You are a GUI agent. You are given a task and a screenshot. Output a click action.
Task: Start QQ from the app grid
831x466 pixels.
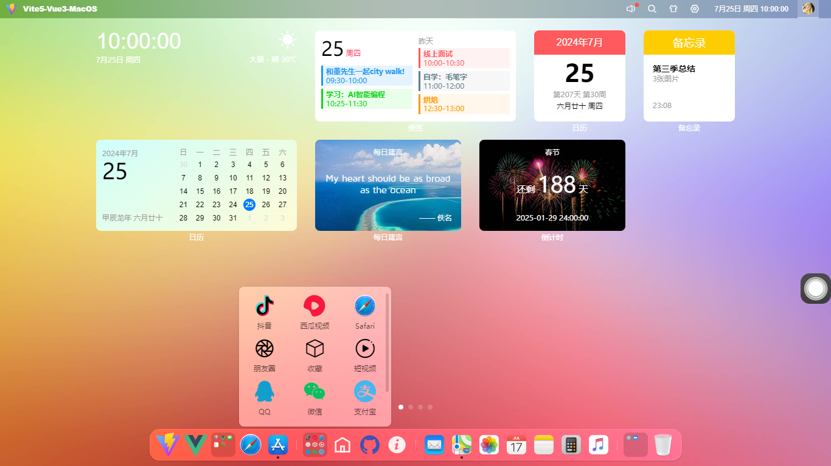pos(265,391)
